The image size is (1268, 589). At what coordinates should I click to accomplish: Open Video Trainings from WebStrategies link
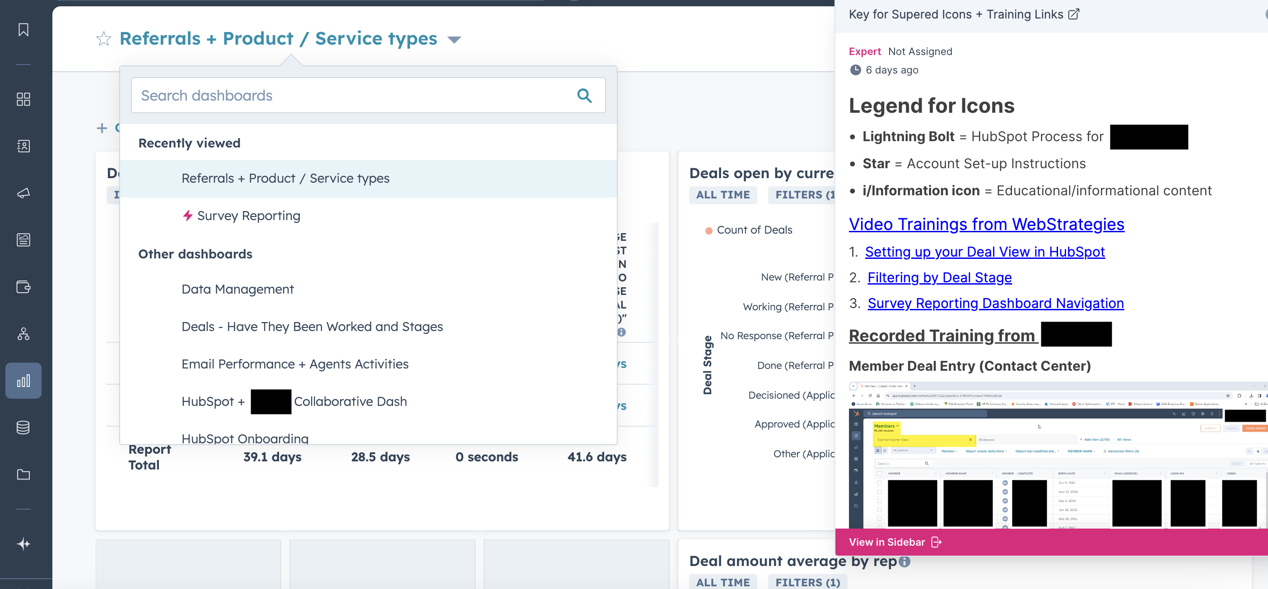point(986,224)
